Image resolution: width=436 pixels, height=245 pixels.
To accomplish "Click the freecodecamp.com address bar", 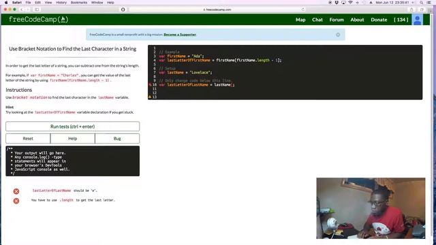I will click(217, 10).
